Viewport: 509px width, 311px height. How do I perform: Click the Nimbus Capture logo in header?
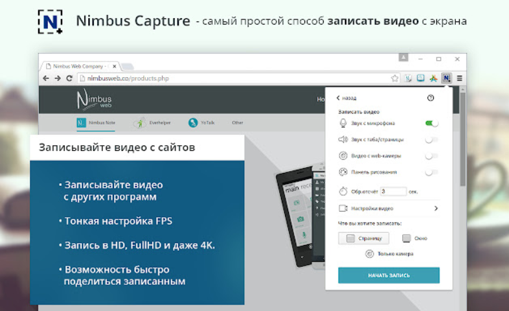point(51,21)
